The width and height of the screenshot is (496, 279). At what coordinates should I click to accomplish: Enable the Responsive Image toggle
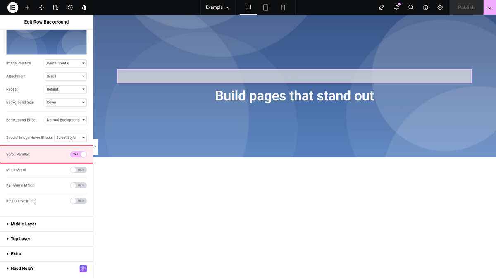(x=78, y=201)
